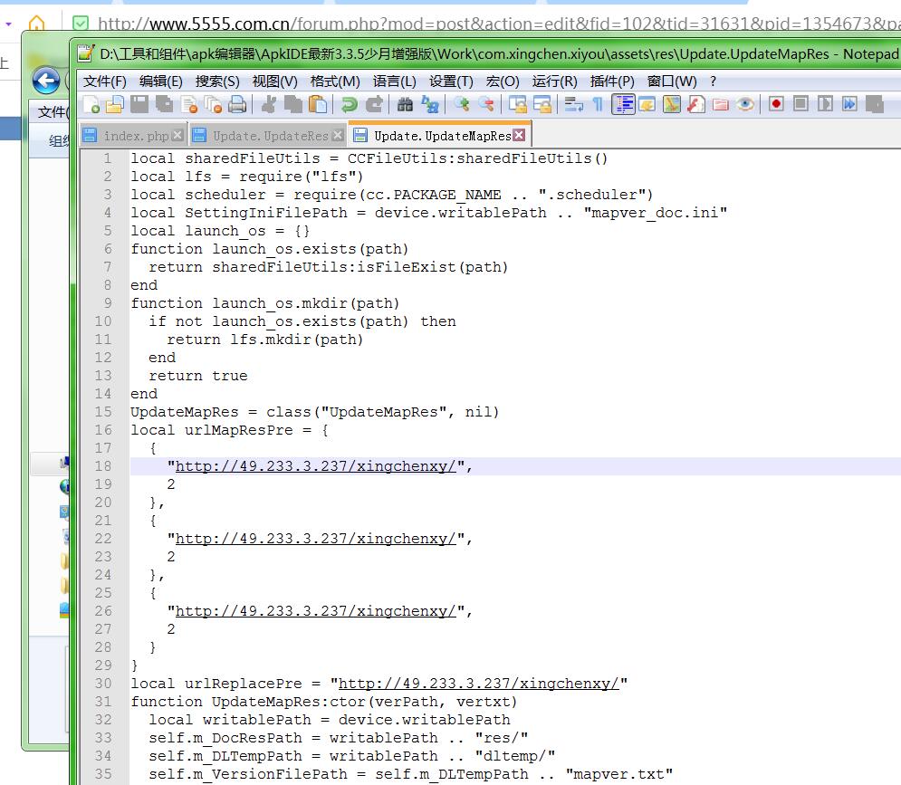Open the 文件(F) menu
Screen dimensions: 901x785
(x=104, y=81)
